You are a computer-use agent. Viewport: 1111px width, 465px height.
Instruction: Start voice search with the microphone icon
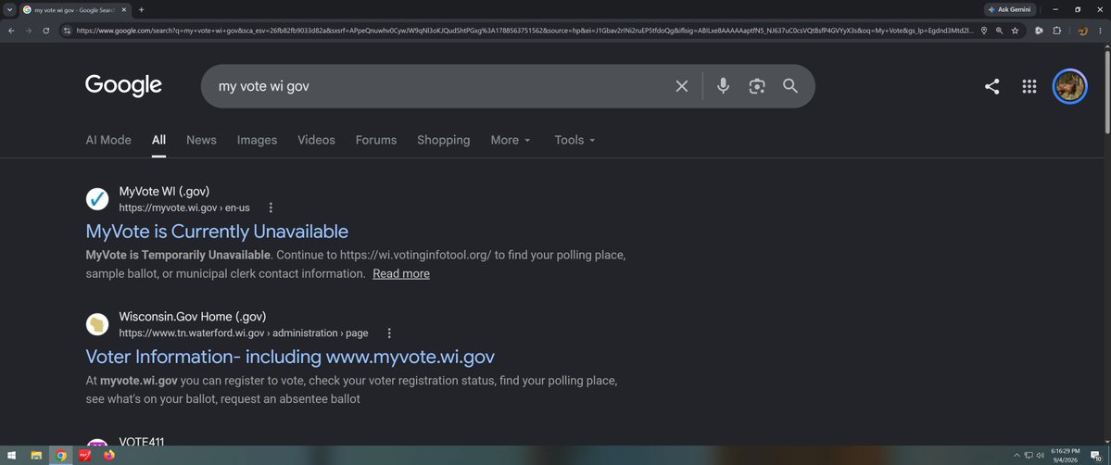click(x=723, y=86)
